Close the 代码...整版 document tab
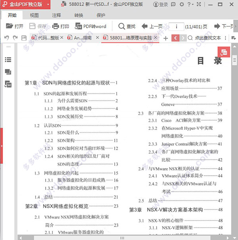Image resolution: width=238 pixels, height=240 pixels. pyautogui.click(x=61, y=38)
